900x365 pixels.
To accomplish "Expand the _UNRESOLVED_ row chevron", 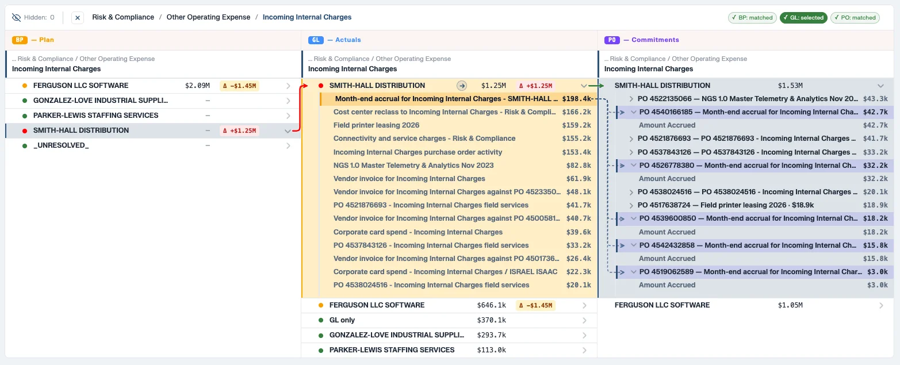I will (289, 145).
